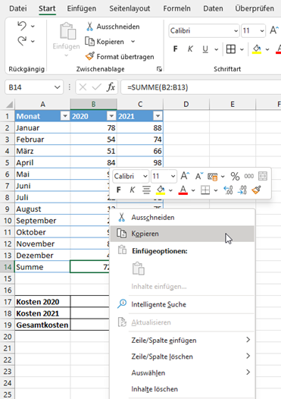Click center align in mini toolbar

point(146,190)
